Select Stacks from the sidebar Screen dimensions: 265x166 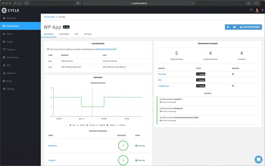point(11,34)
